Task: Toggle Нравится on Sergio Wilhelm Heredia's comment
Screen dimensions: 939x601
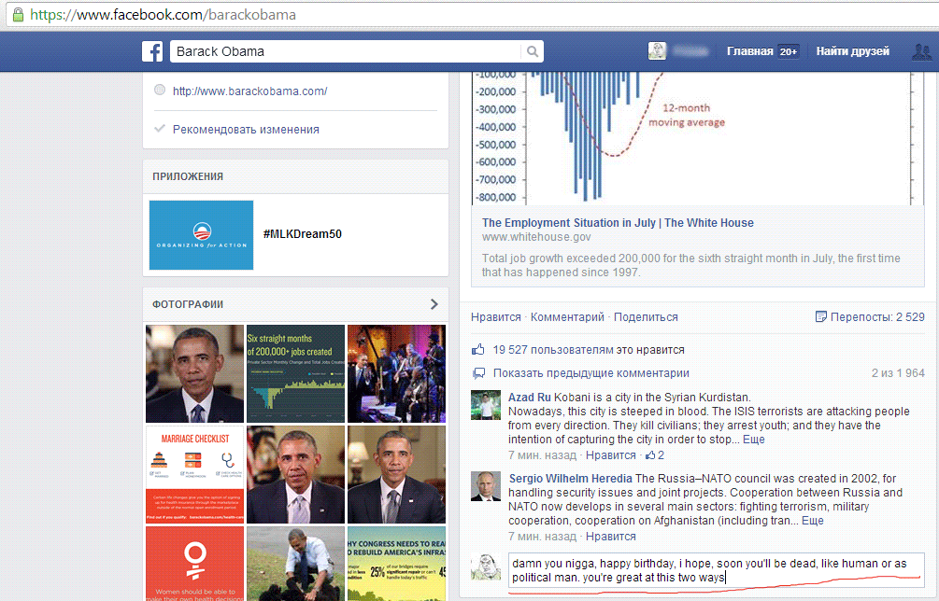Action: click(610, 537)
